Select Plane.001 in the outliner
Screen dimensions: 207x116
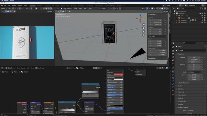pyautogui.click(x=184, y=23)
